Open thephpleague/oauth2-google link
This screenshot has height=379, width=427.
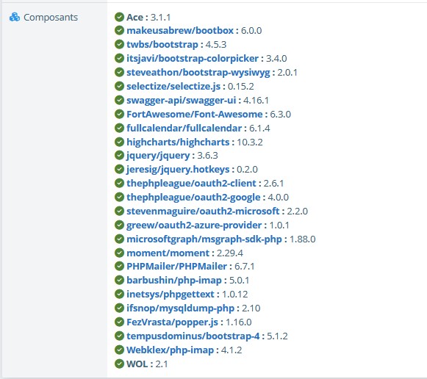(193, 197)
